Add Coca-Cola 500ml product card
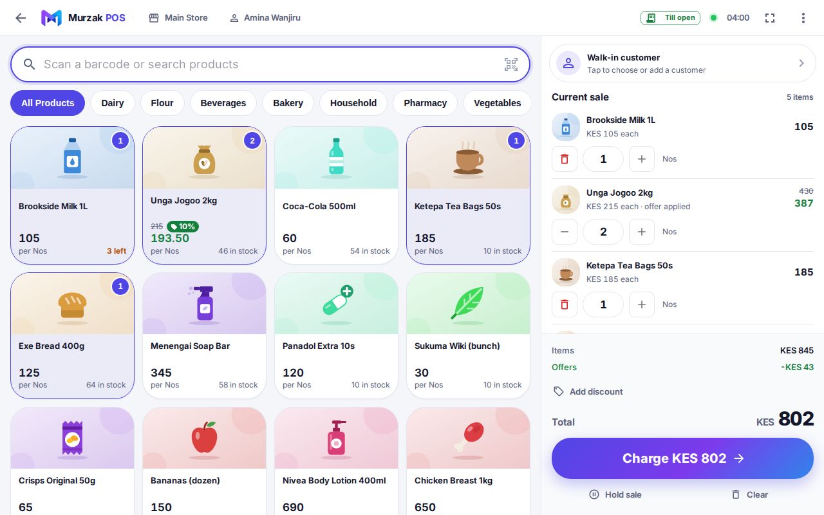This screenshot has width=824, height=515. pos(336,195)
